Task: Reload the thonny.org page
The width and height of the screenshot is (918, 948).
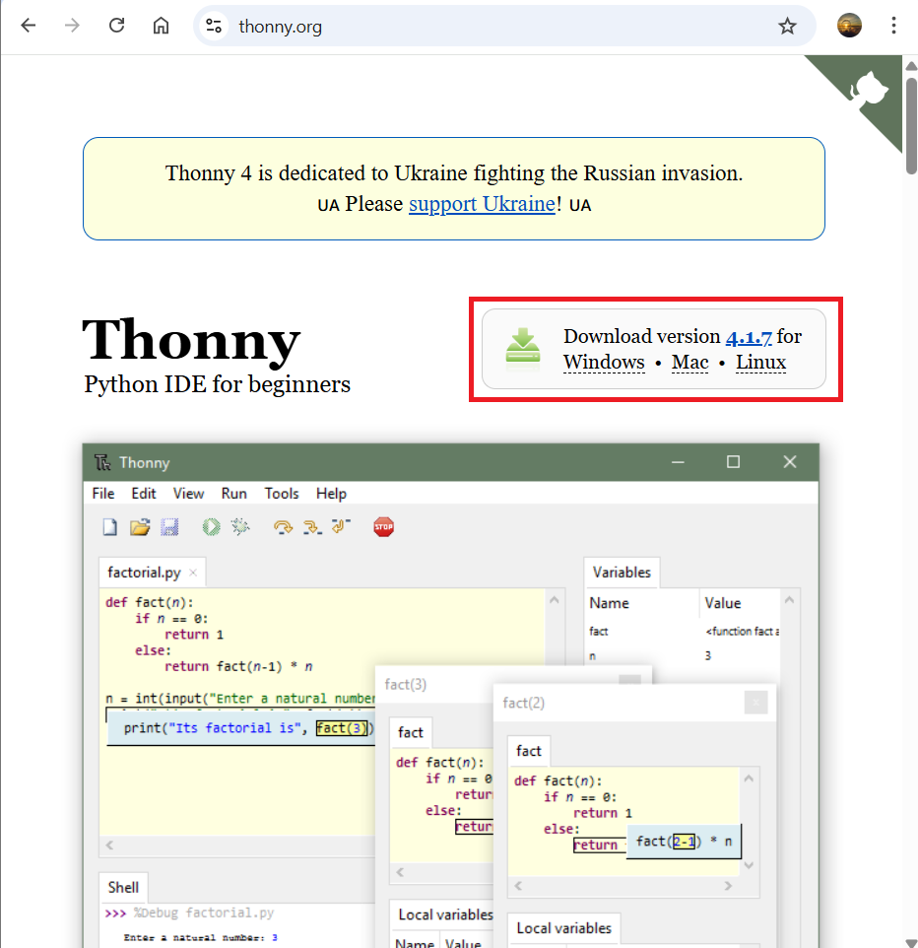Action: point(116,25)
